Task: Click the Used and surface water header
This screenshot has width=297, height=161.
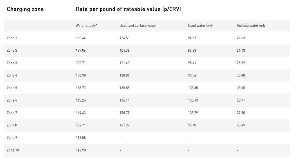Action: tap(138, 25)
